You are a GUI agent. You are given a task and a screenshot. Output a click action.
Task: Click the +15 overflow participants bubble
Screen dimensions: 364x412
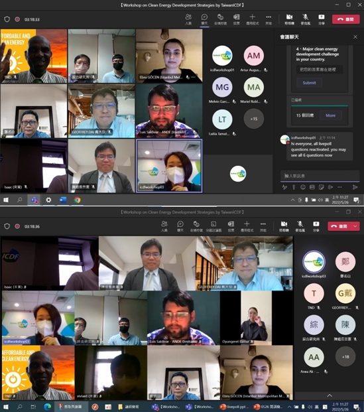(254, 119)
